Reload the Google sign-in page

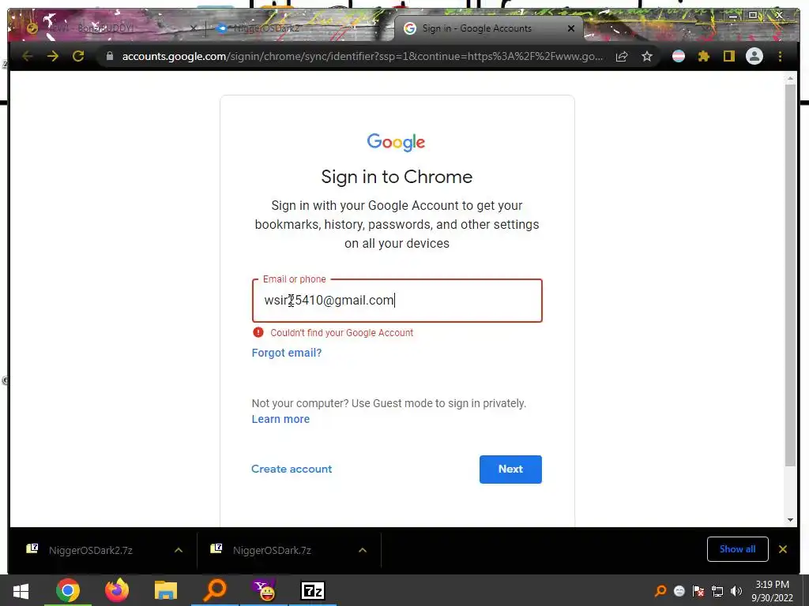coord(78,56)
